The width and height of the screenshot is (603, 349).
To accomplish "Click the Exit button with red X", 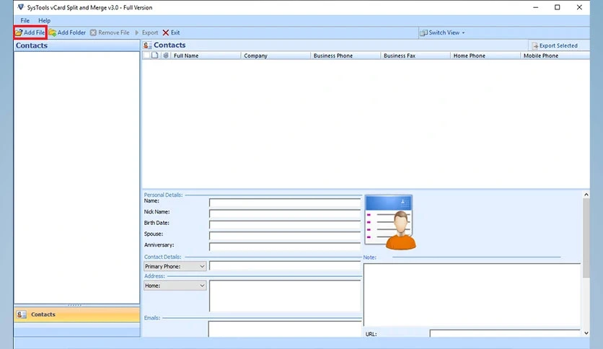I will pyautogui.click(x=171, y=32).
